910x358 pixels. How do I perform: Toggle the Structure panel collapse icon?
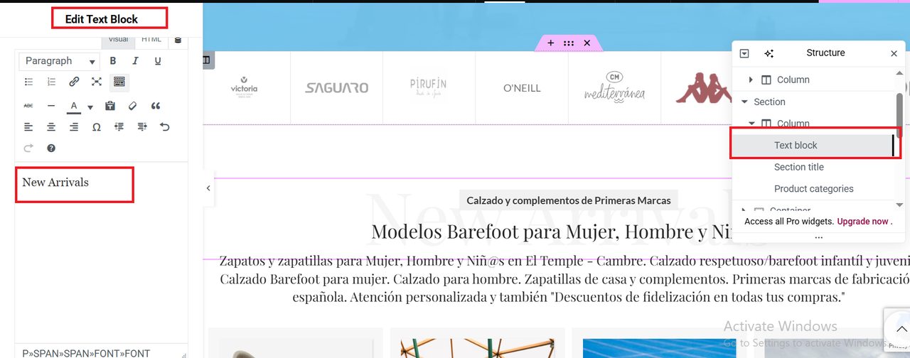tap(744, 53)
